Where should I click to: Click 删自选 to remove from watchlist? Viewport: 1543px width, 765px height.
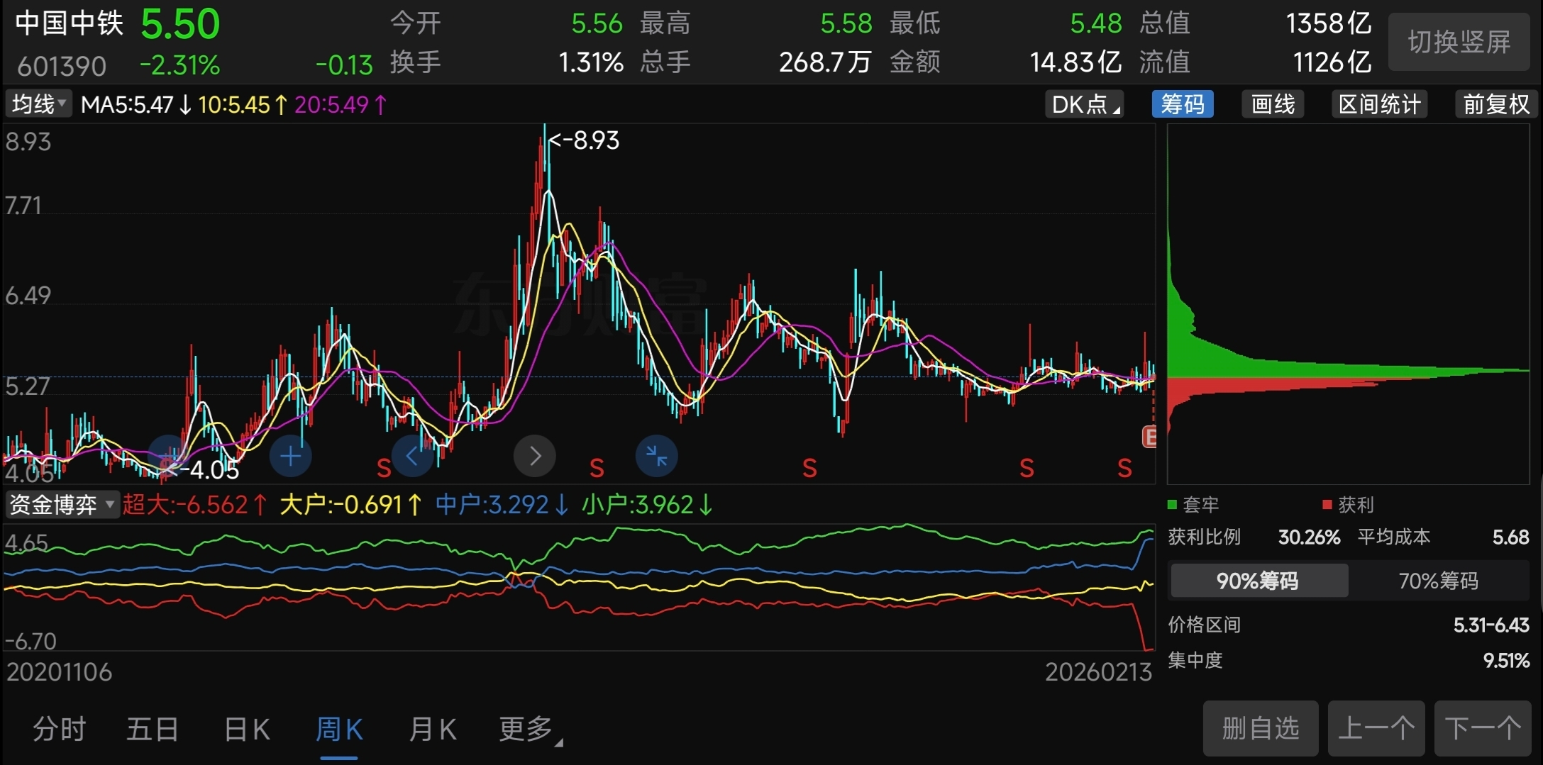[x=1261, y=728]
